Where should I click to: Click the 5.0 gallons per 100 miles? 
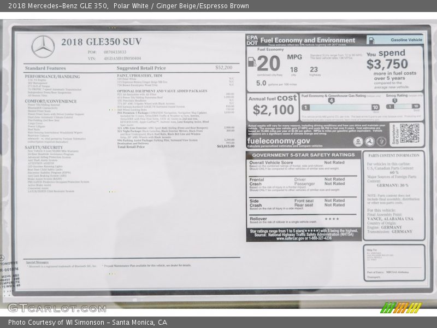(x=276, y=83)
